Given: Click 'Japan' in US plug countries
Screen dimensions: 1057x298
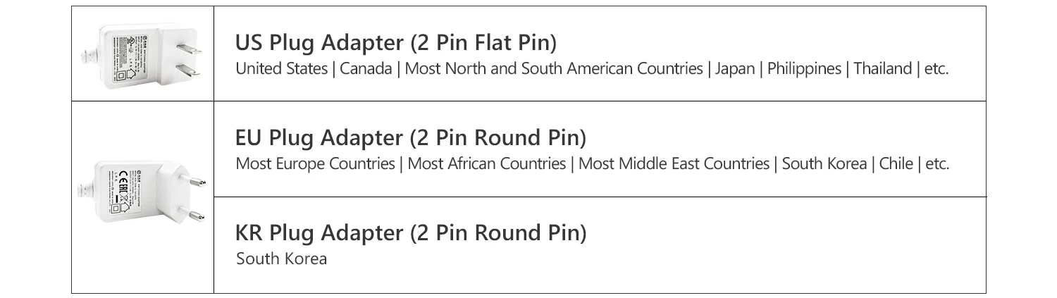Looking at the screenshot, I should (x=734, y=69).
